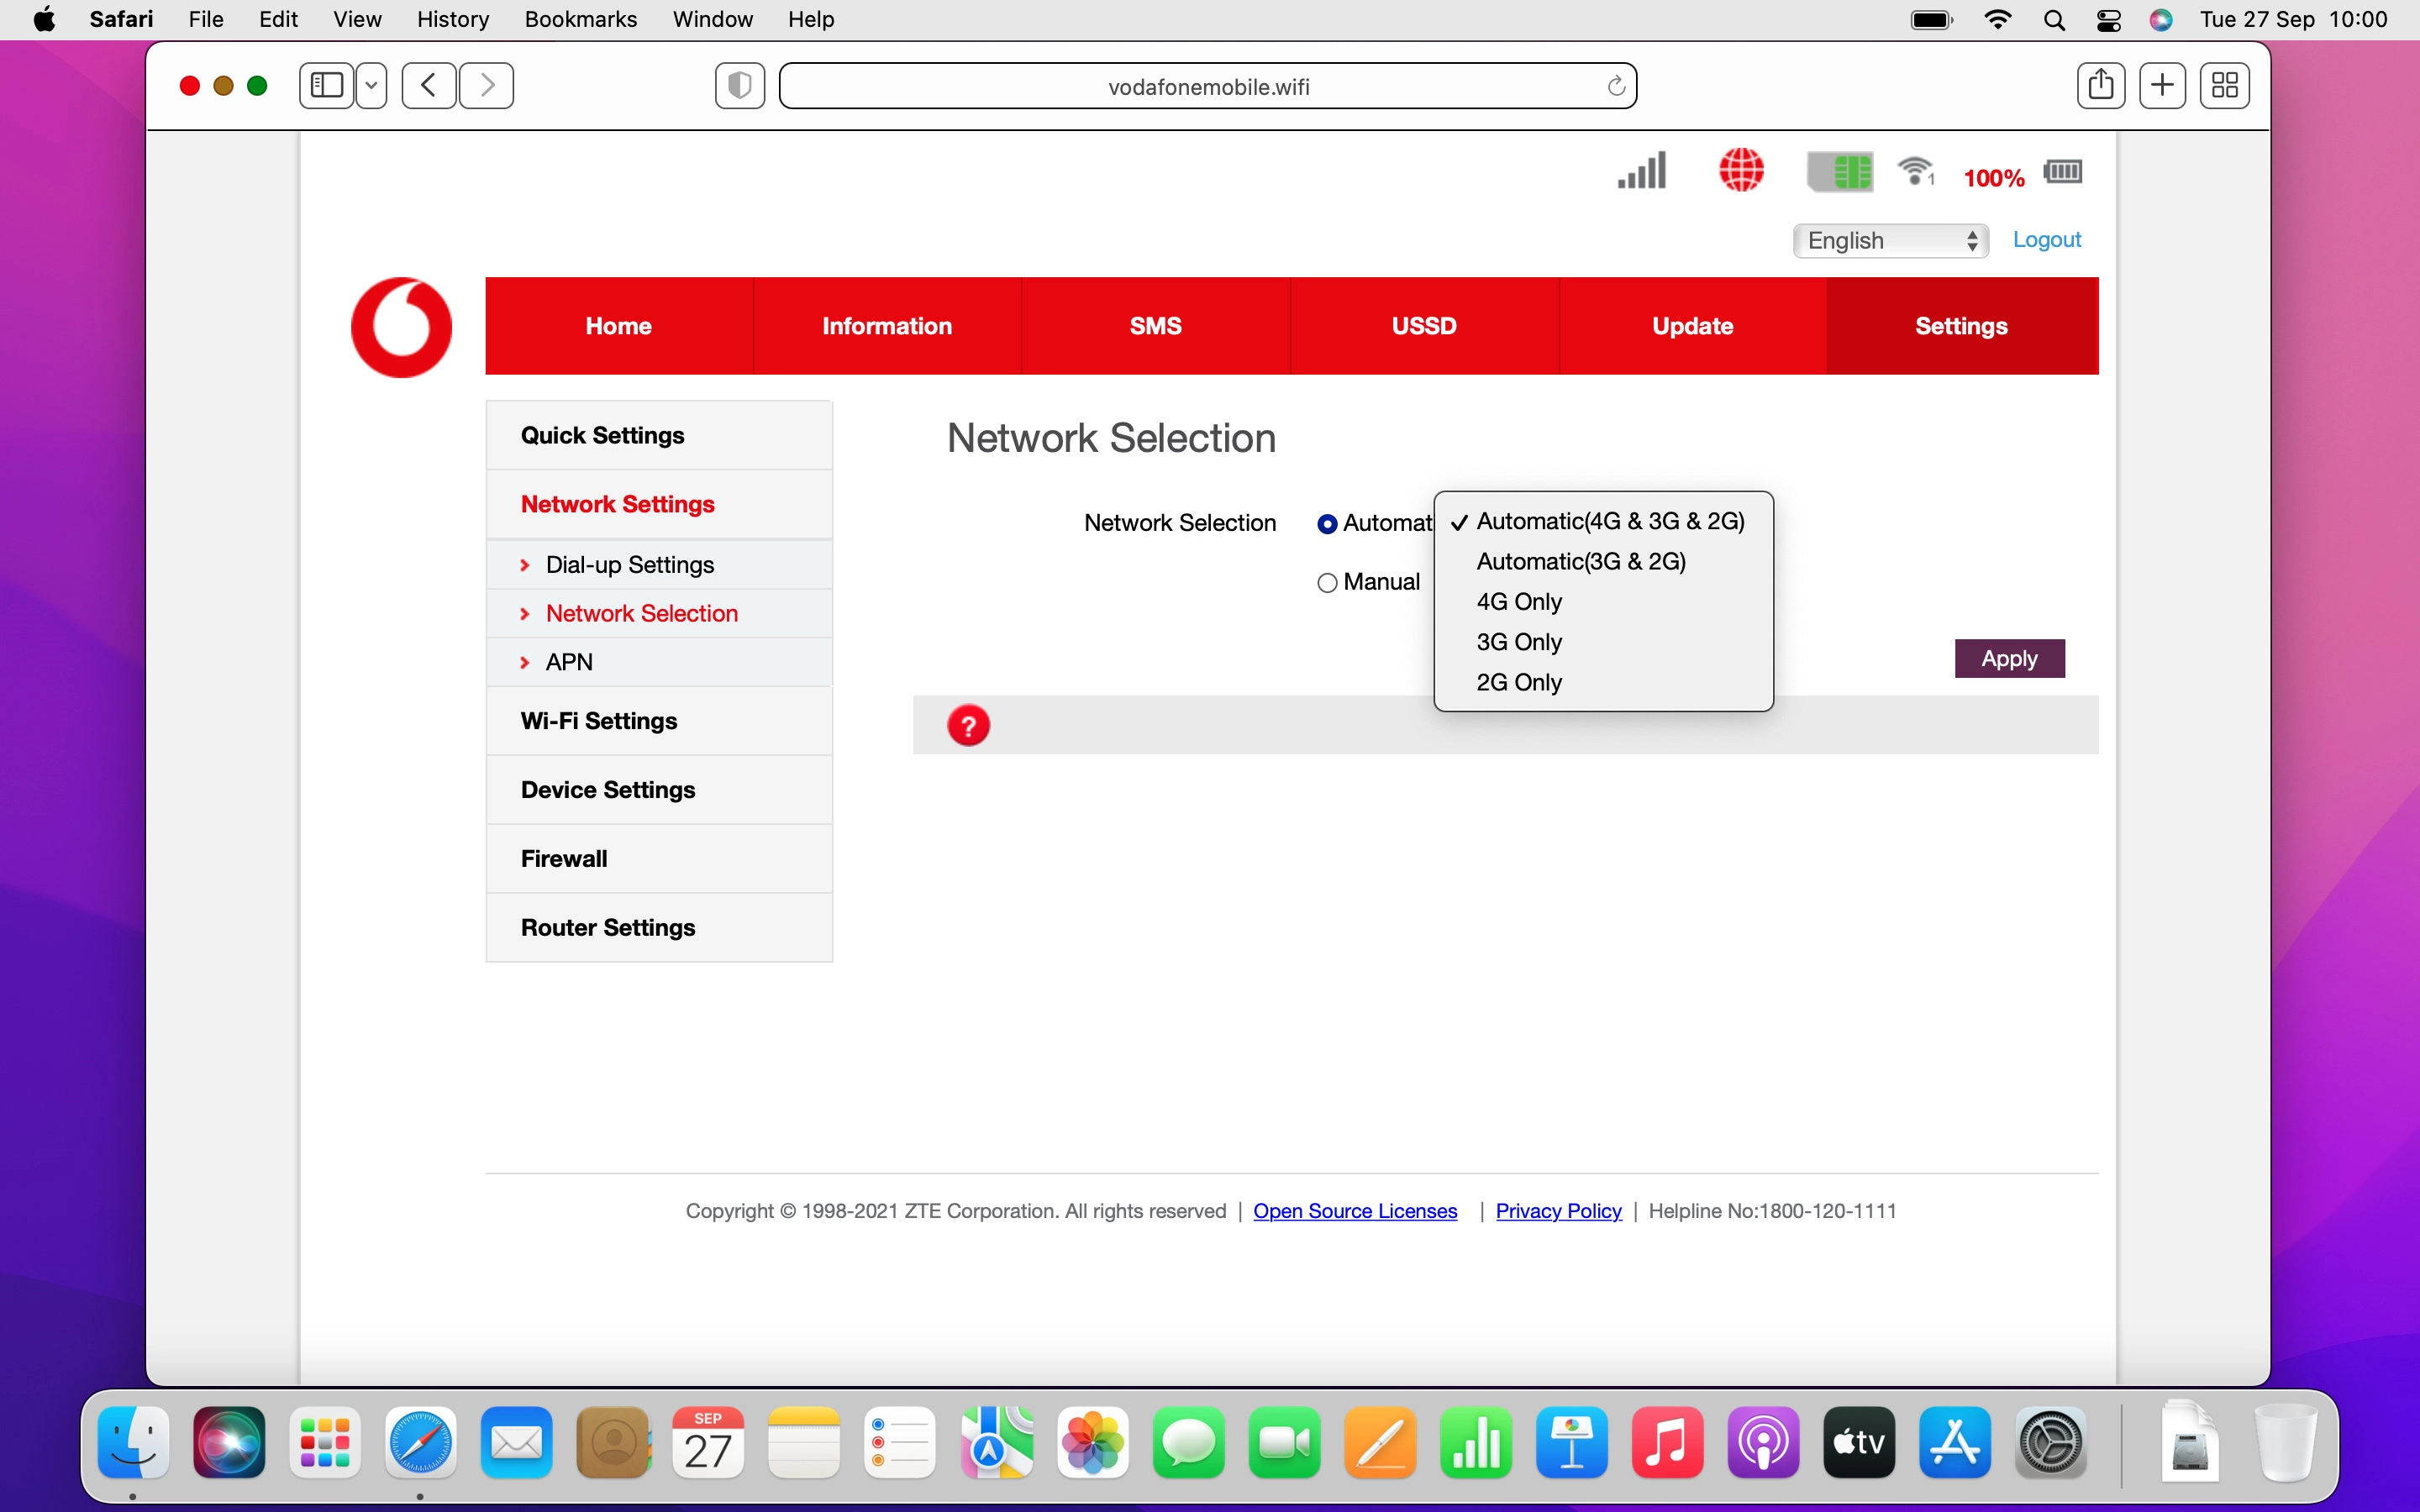Open the Safari share sheet icon
The height and width of the screenshot is (1512, 2420).
coord(2100,85)
